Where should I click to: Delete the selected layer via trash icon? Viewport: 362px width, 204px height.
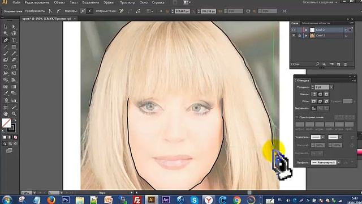345,64
